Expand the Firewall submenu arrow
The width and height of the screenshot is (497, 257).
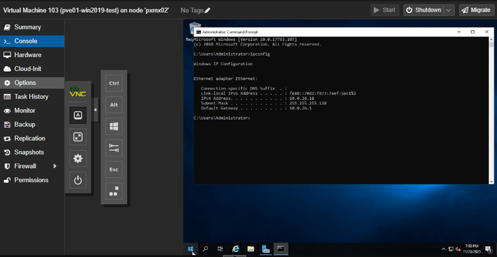point(55,166)
